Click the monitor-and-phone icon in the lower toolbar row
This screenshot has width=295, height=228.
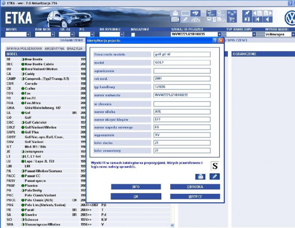click(211, 19)
